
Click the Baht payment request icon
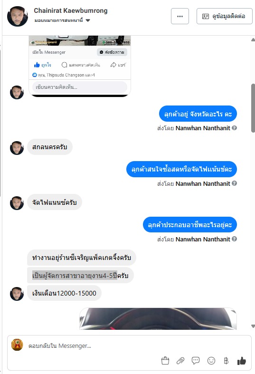tap(226, 360)
